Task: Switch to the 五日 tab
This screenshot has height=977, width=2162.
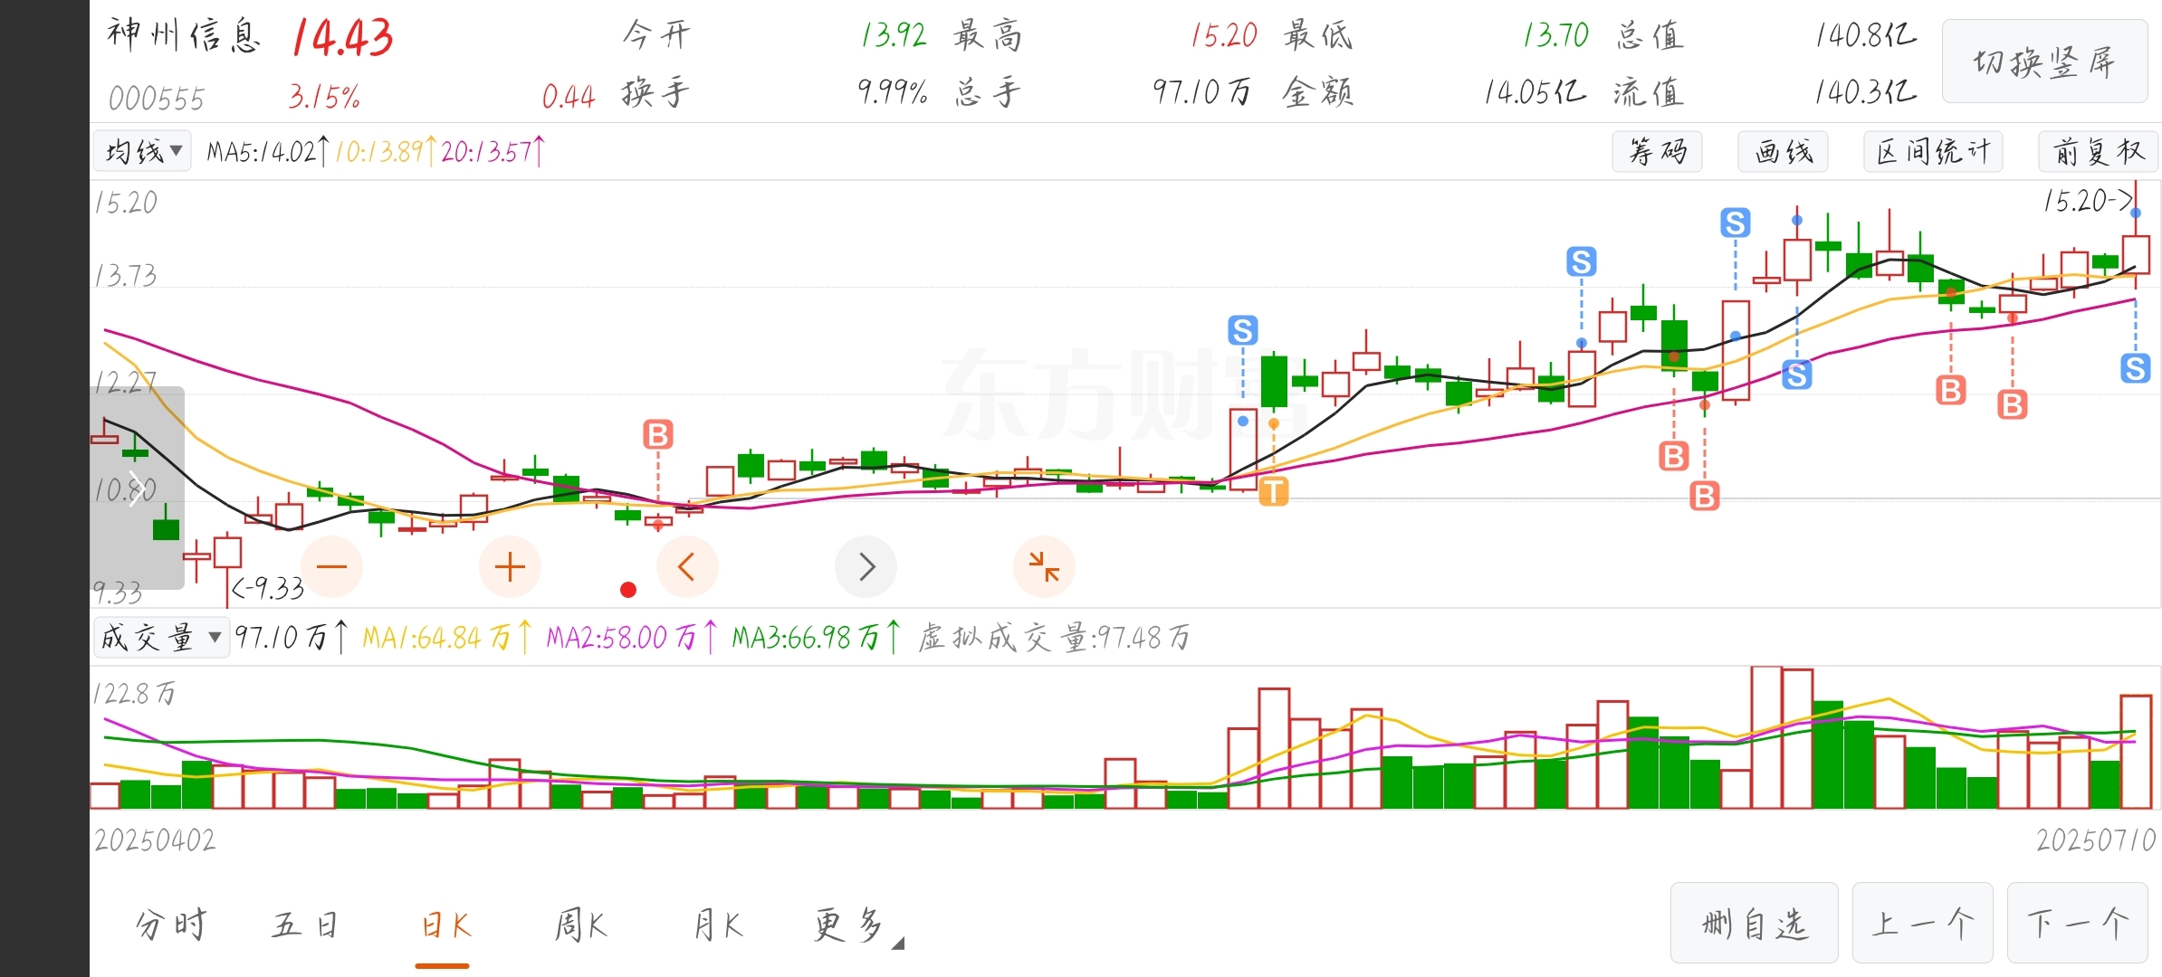Action: [305, 925]
